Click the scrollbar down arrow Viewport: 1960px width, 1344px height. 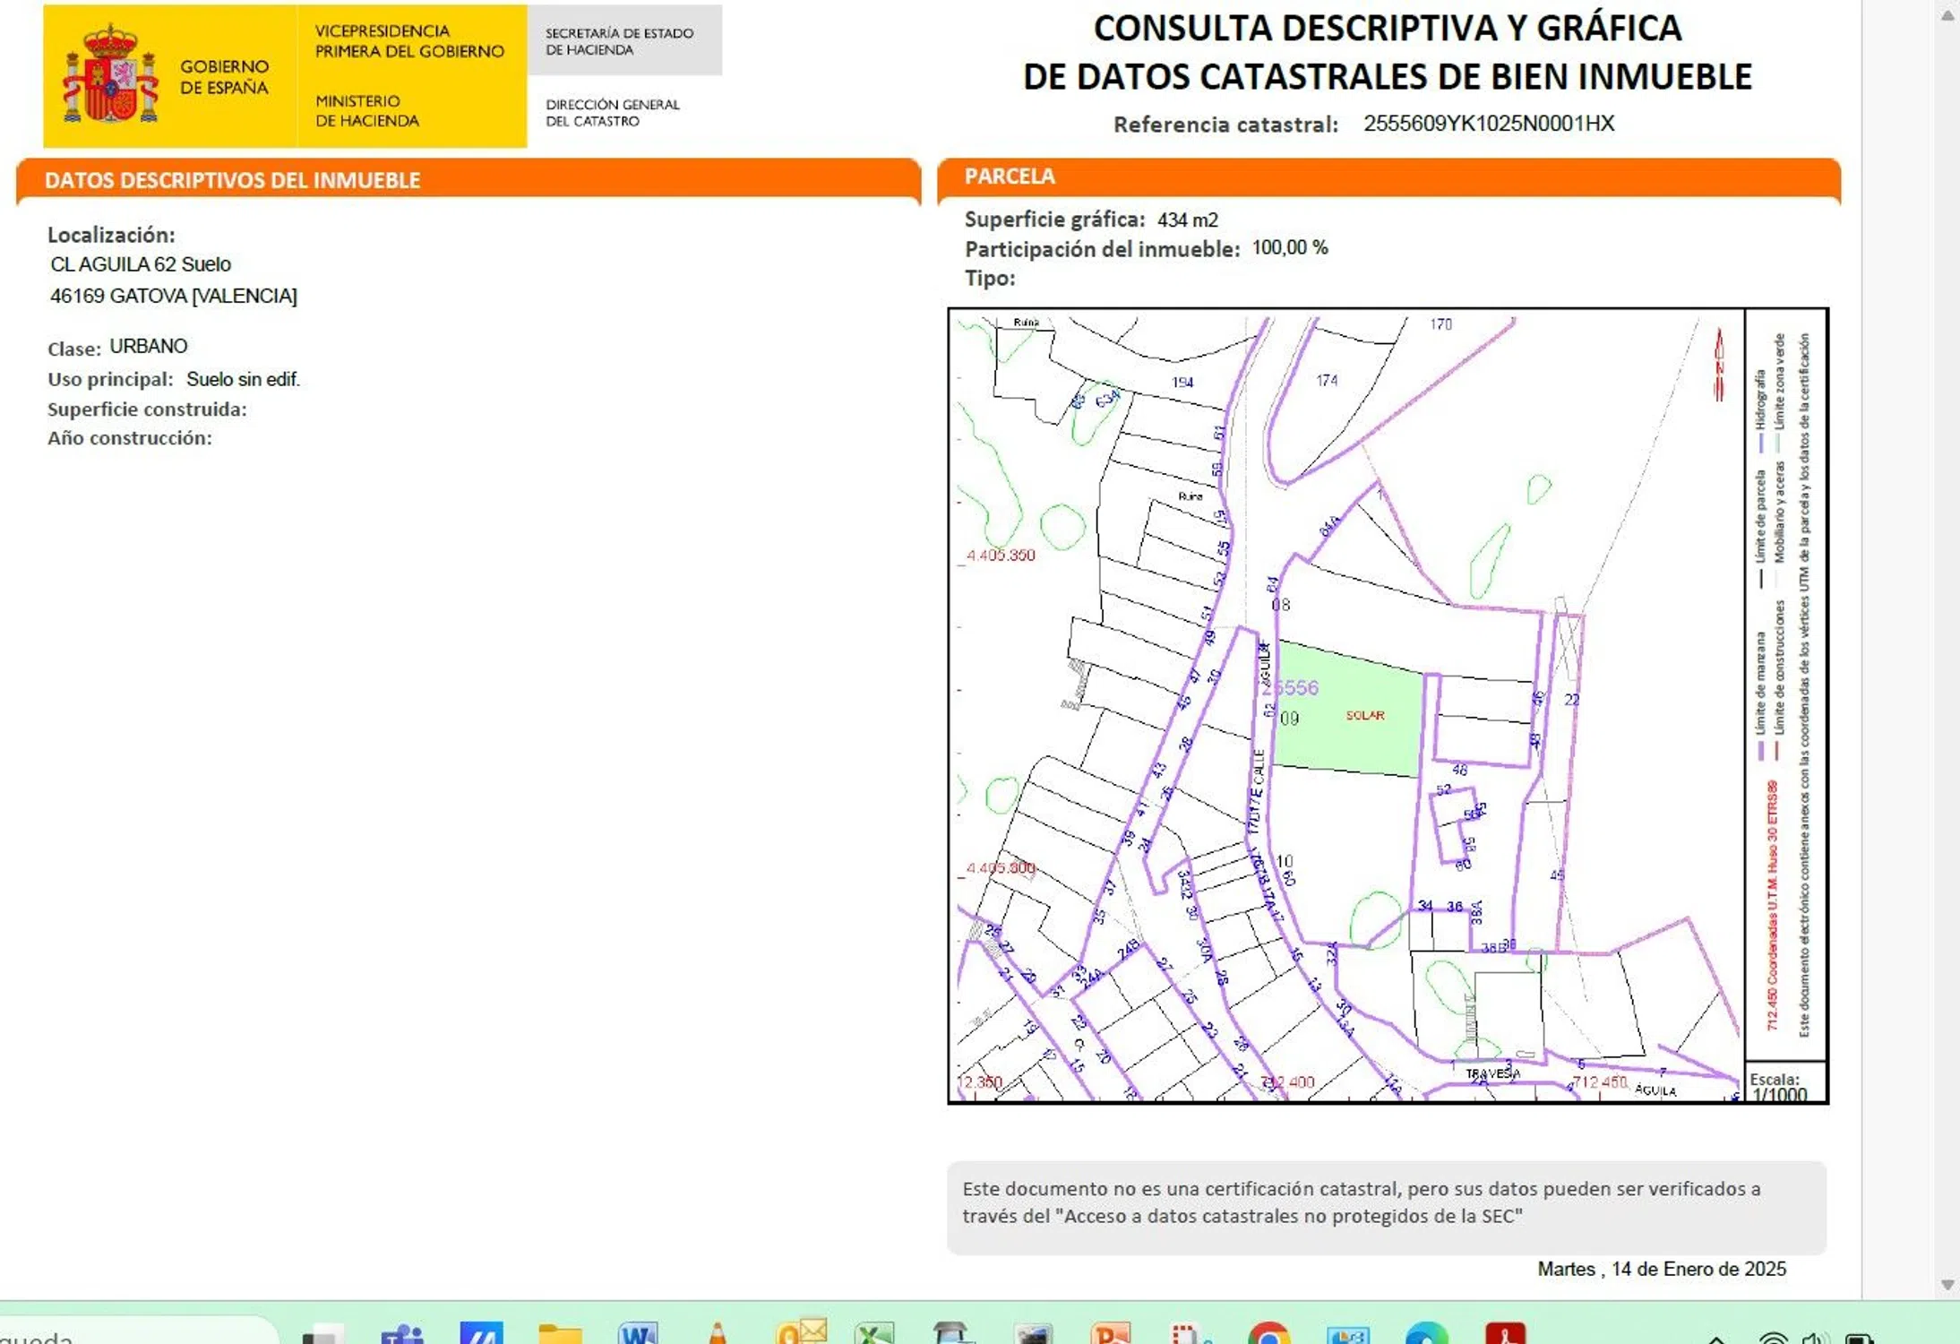coord(1947,1284)
